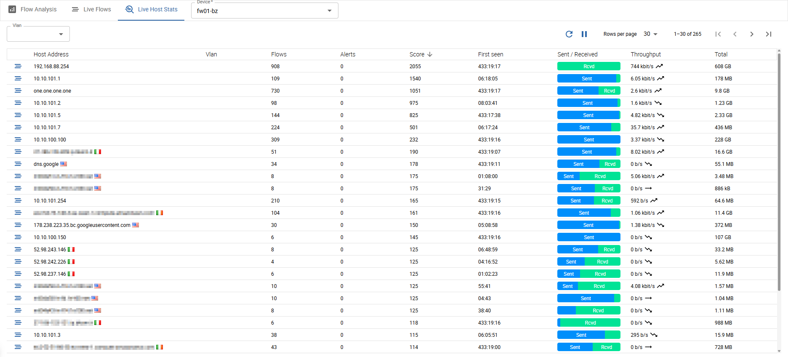Image resolution: width=788 pixels, height=357 pixels.
Task: Click Sent/Rcvd bar for 192.168.88.254
Action: click(x=589, y=67)
